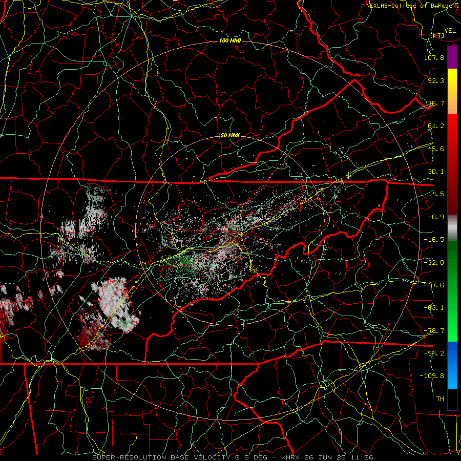Click the "50 NMI" range ring label
Screen dimensions: 461x461
pyautogui.click(x=230, y=135)
